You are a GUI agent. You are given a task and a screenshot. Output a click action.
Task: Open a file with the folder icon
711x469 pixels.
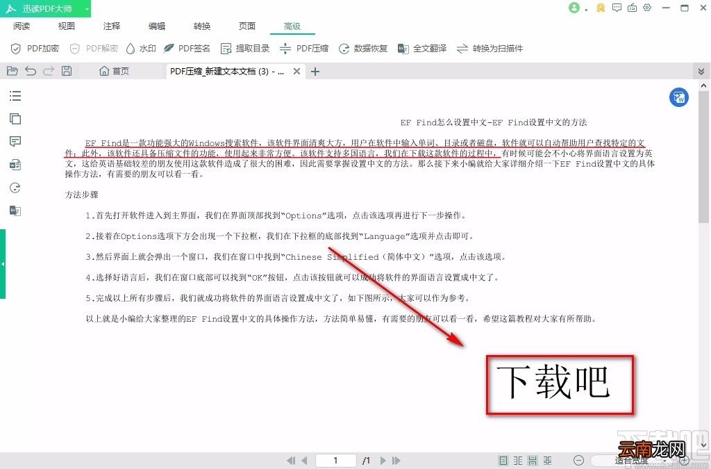pos(12,71)
